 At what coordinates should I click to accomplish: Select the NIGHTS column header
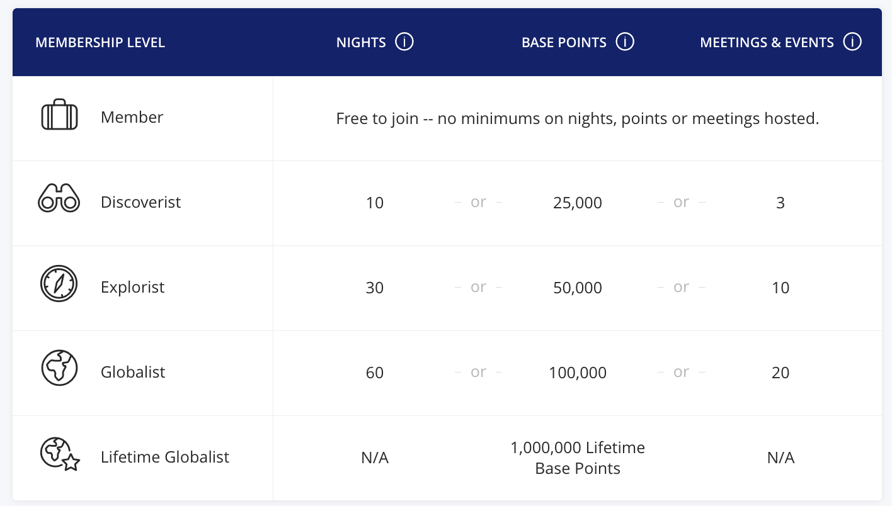360,42
